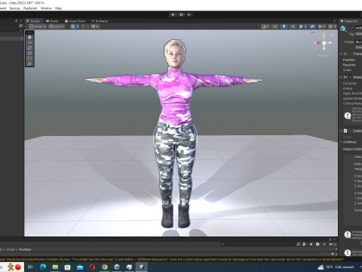Click the Step frame button

[x=189, y=14]
